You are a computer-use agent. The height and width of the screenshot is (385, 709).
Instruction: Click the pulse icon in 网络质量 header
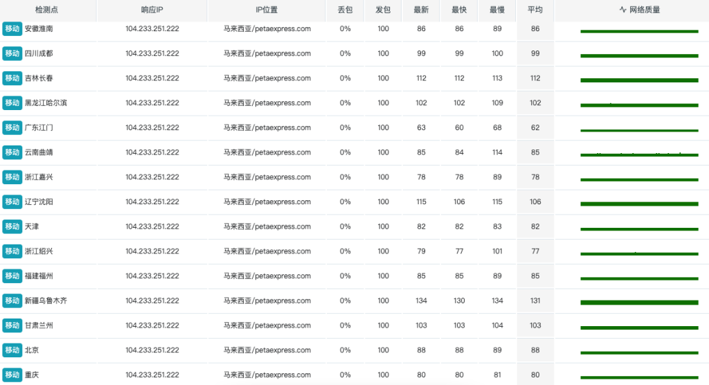click(x=622, y=10)
